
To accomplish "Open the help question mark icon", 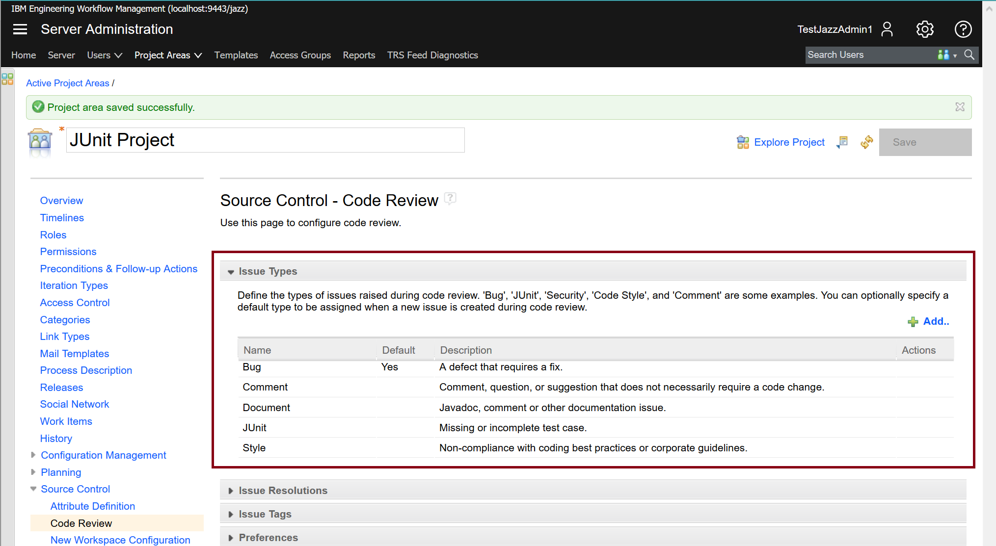I will click(963, 29).
